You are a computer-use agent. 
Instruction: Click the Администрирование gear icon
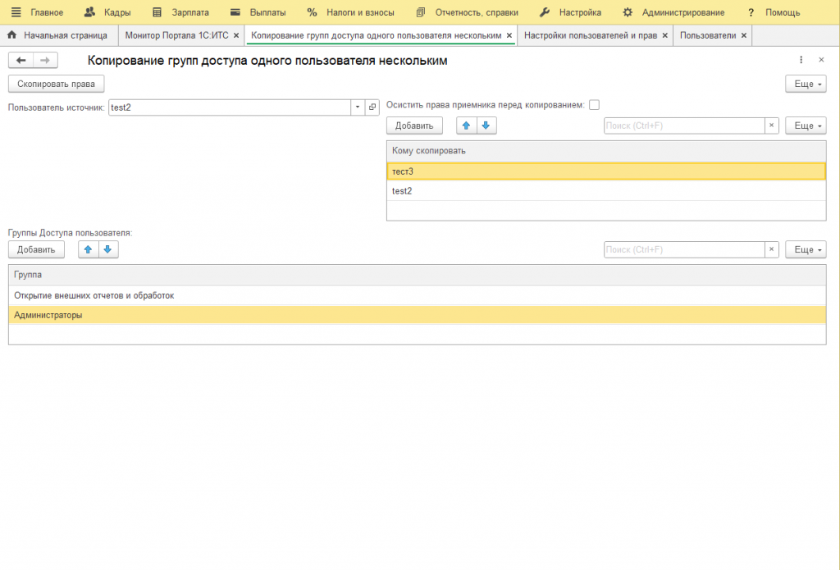point(628,11)
